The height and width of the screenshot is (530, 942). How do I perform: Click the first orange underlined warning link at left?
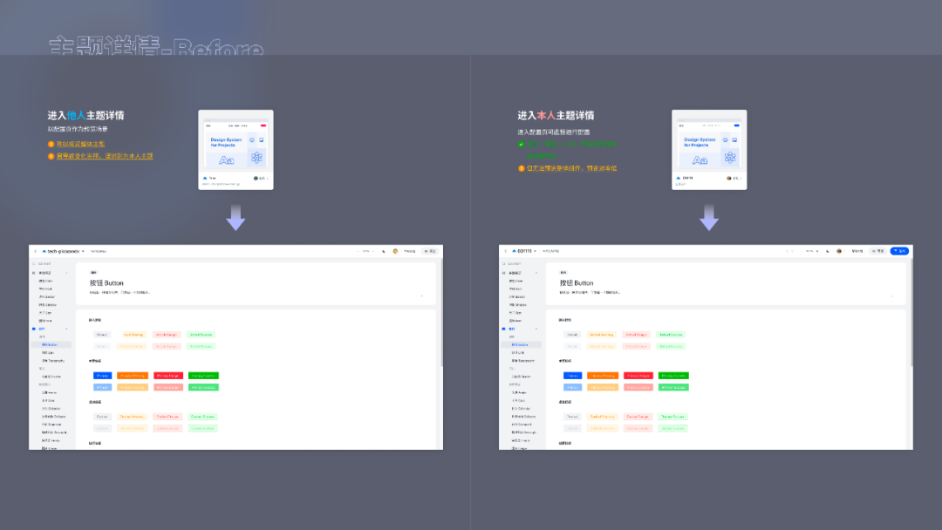[80, 144]
